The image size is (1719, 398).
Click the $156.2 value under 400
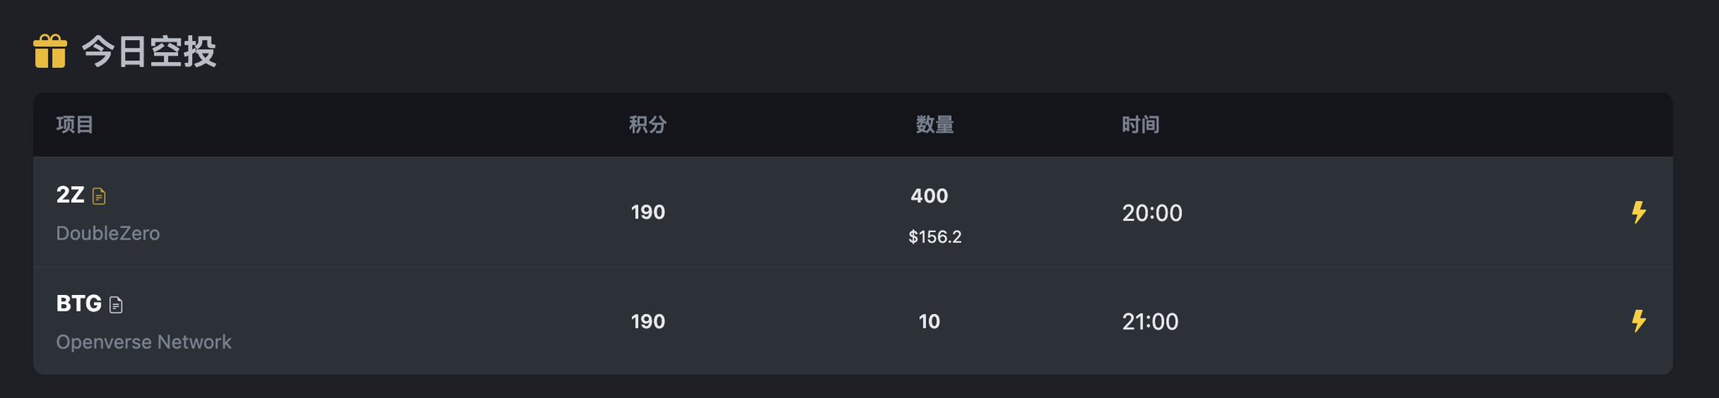[x=934, y=237]
